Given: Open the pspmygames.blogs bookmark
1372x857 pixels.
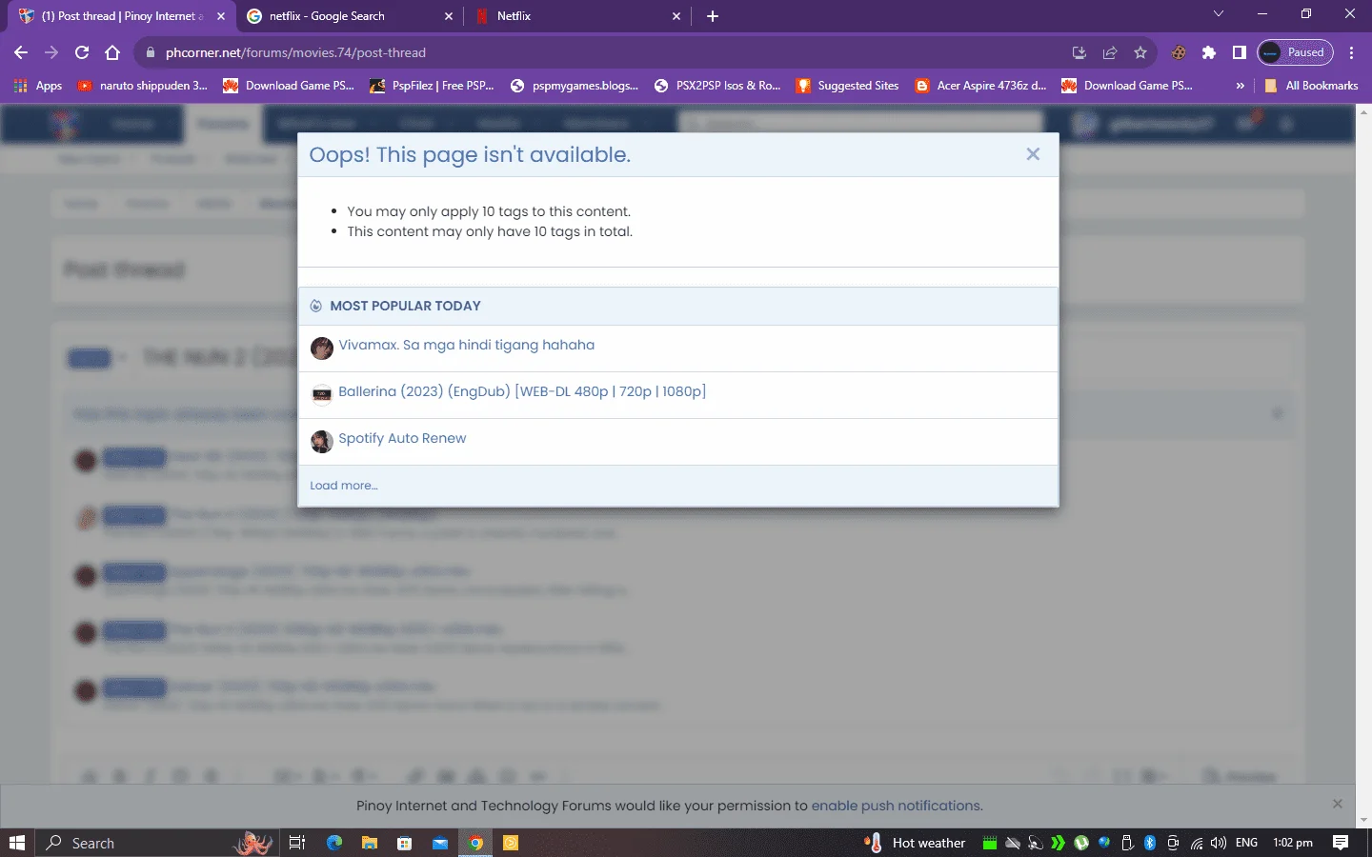Looking at the screenshot, I should [575, 86].
